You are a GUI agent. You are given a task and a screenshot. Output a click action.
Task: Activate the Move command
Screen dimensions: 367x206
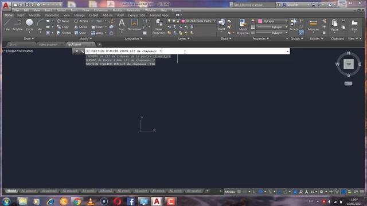(x=63, y=21)
